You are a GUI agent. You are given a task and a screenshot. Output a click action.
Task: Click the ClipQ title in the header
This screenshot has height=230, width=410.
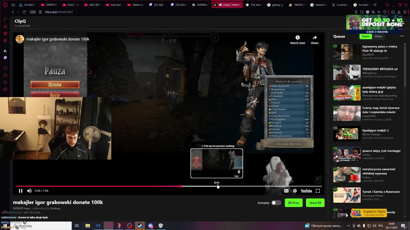20,21
